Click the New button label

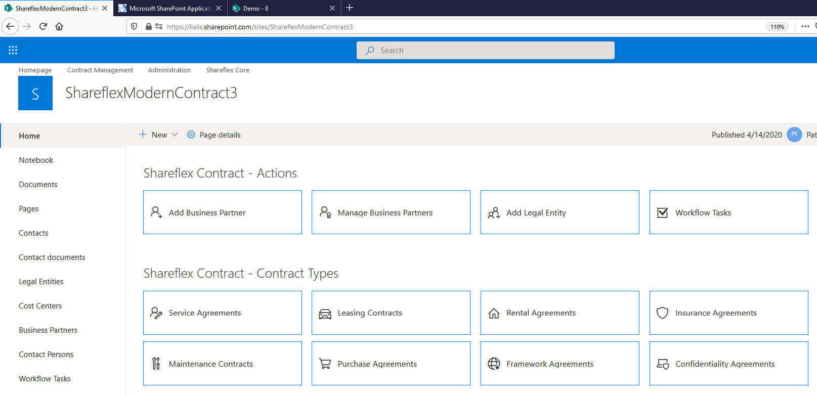point(159,135)
